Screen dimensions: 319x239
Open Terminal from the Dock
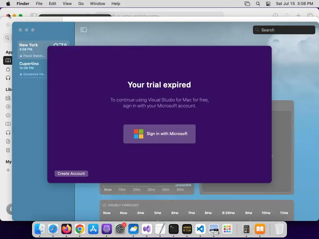[174, 229]
